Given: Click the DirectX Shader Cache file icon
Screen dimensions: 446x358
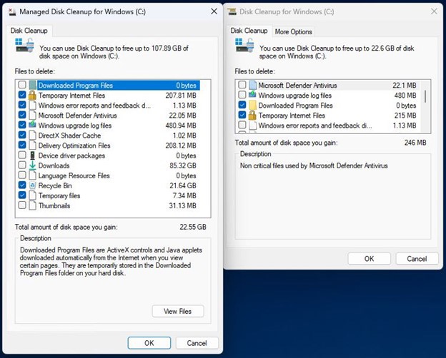Looking at the screenshot, I should (x=32, y=135).
